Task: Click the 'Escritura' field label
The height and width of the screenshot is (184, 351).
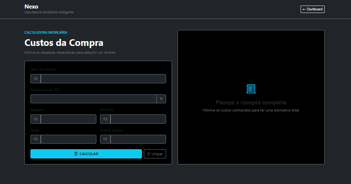Action: pyautogui.click(x=107, y=110)
